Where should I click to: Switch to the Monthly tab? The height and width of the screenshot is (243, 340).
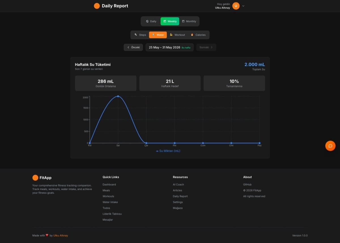(x=189, y=21)
